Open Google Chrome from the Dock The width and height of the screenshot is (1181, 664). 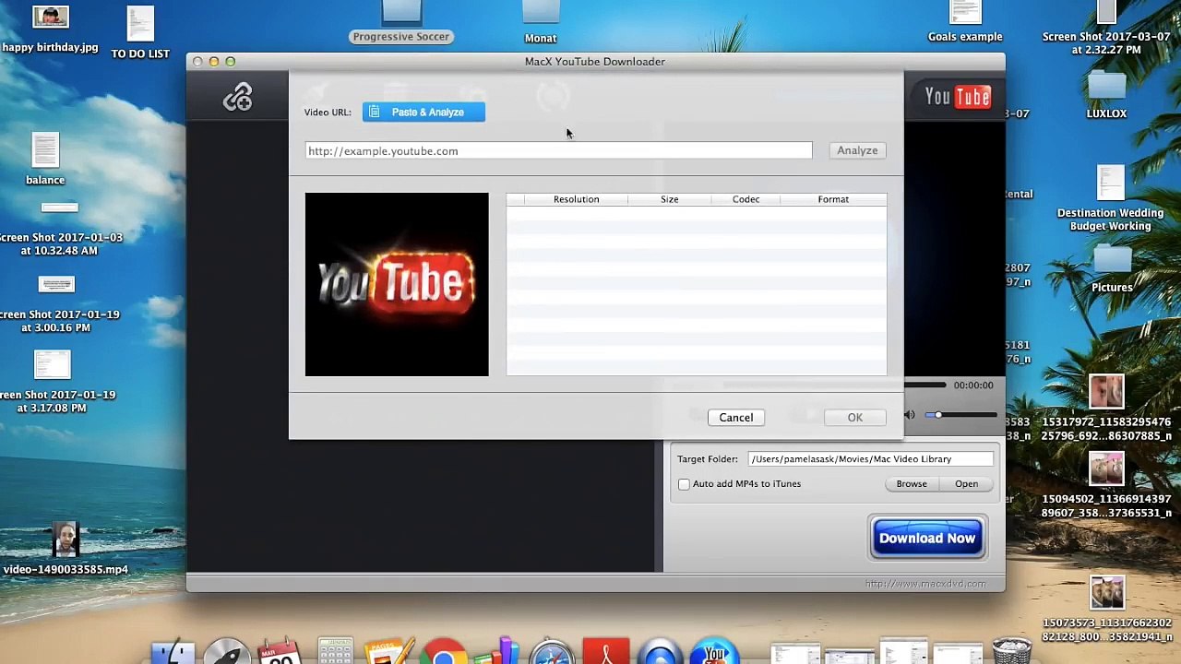[444, 653]
